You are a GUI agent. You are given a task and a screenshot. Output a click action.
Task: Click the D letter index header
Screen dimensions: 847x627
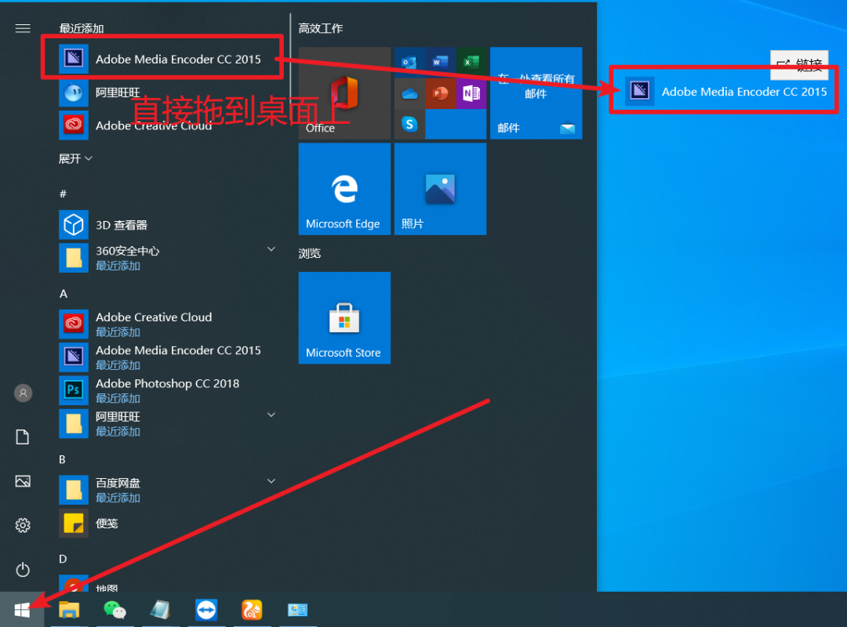click(63, 559)
